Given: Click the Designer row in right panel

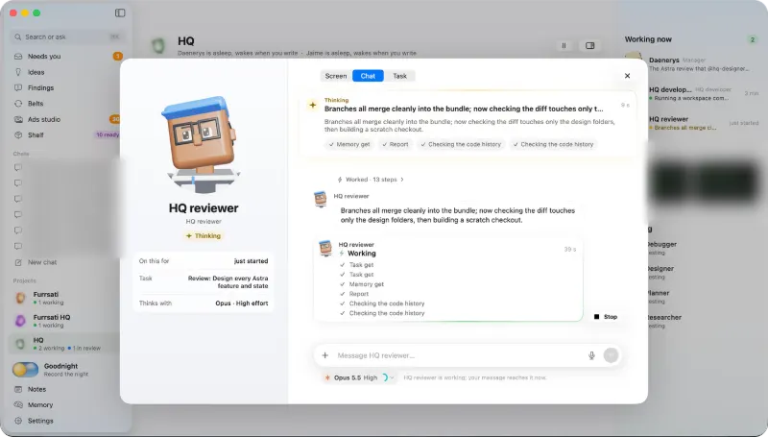Looking at the screenshot, I should (x=660, y=273).
